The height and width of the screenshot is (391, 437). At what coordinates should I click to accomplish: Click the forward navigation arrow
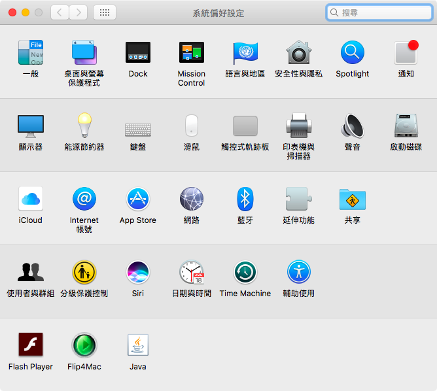click(79, 12)
